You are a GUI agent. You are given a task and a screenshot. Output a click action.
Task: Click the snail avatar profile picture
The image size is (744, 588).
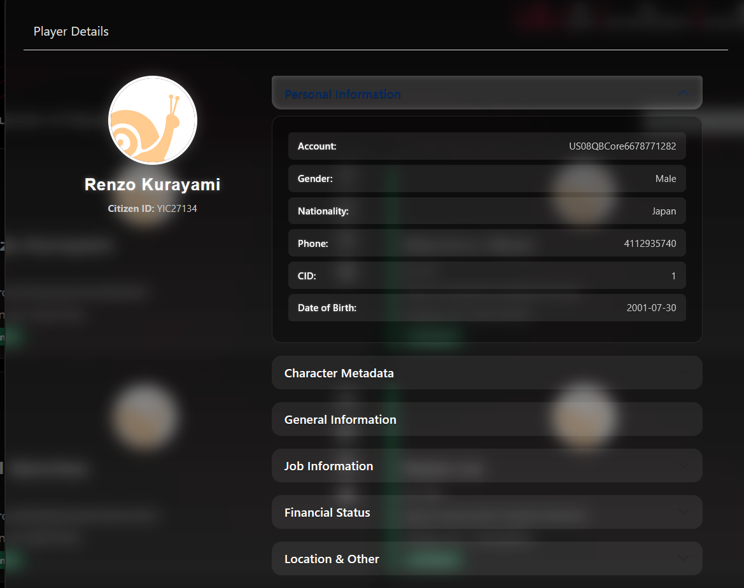click(x=153, y=120)
